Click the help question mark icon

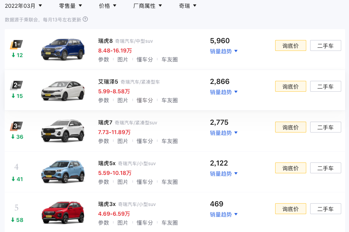[85, 19]
